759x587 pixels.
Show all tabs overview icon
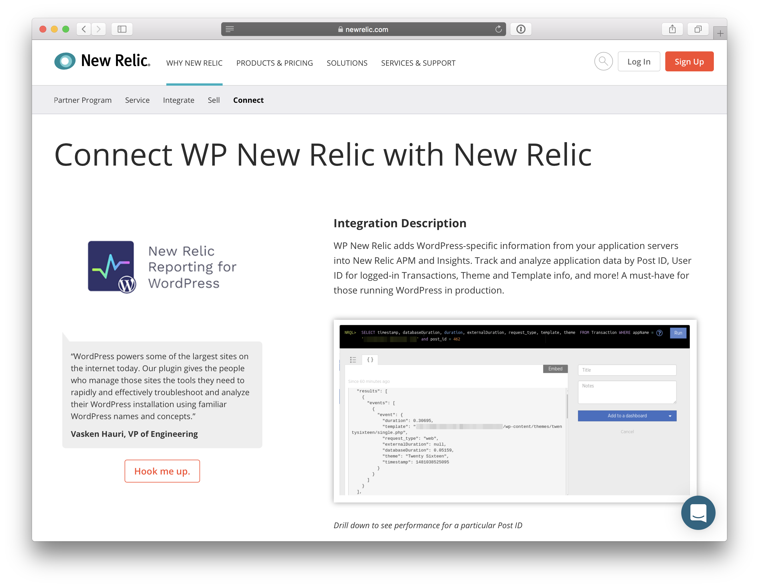pos(698,29)
